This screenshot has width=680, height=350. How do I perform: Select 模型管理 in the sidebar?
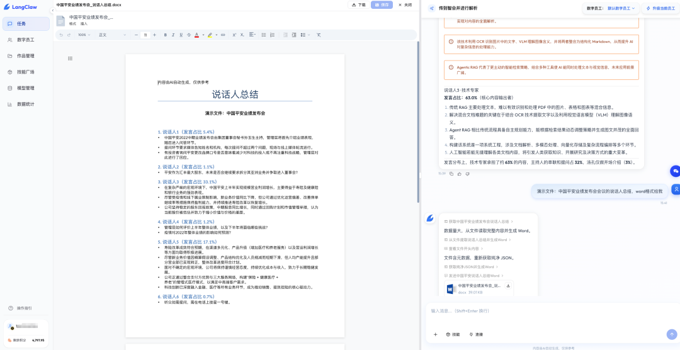26,88
